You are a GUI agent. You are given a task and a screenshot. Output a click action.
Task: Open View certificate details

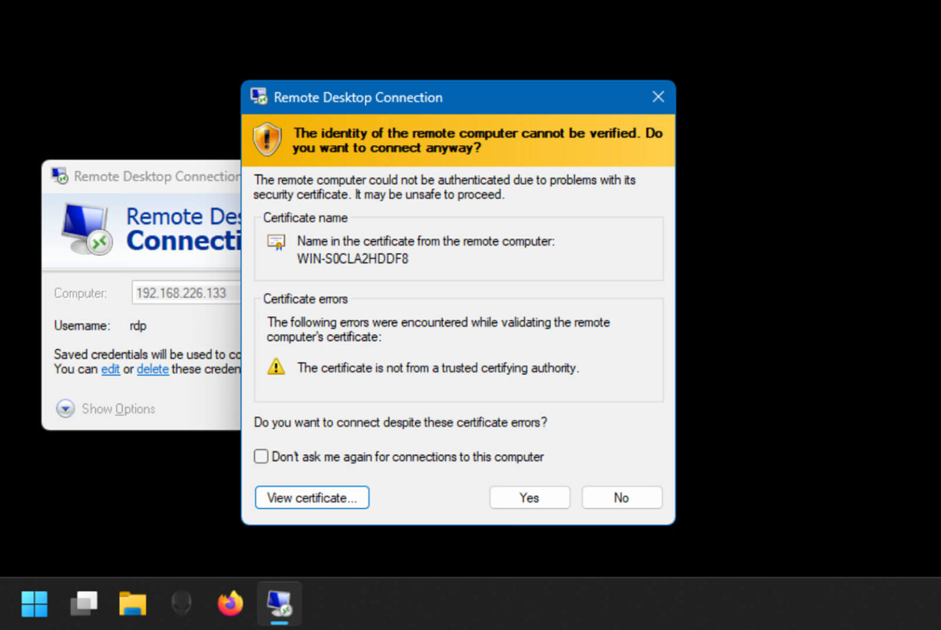coord(312,497)
